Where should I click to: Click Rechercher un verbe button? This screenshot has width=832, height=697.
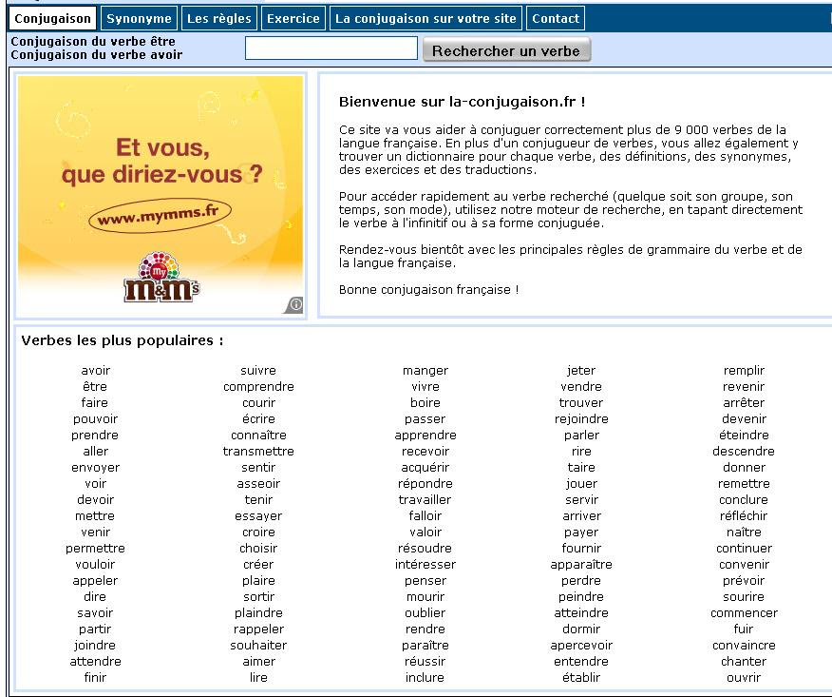[x=506, y=49]
